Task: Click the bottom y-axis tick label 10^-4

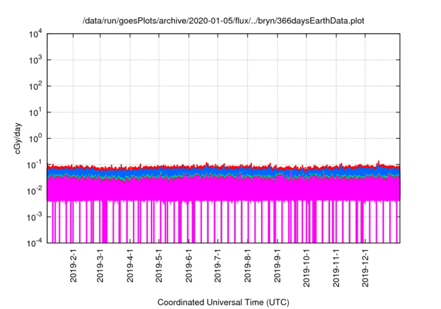Action: click(x=35, y=242)
